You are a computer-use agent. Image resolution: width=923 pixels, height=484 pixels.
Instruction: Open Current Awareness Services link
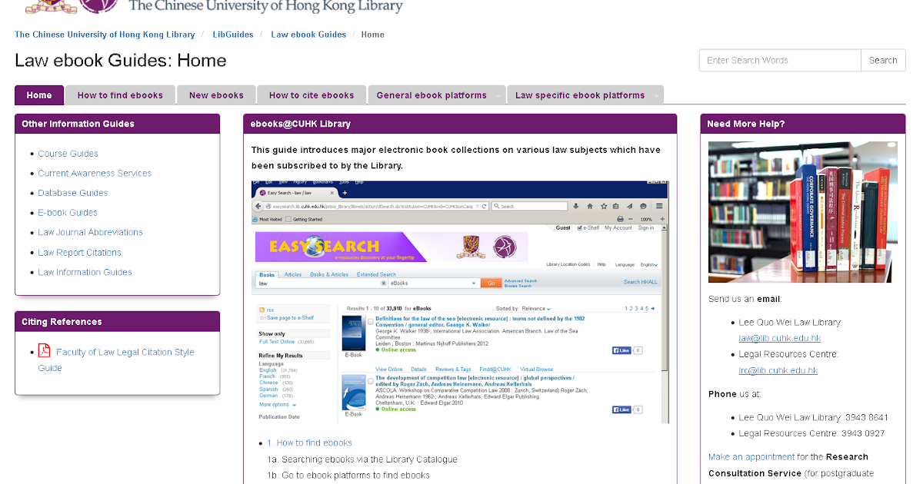click(95, 174)
